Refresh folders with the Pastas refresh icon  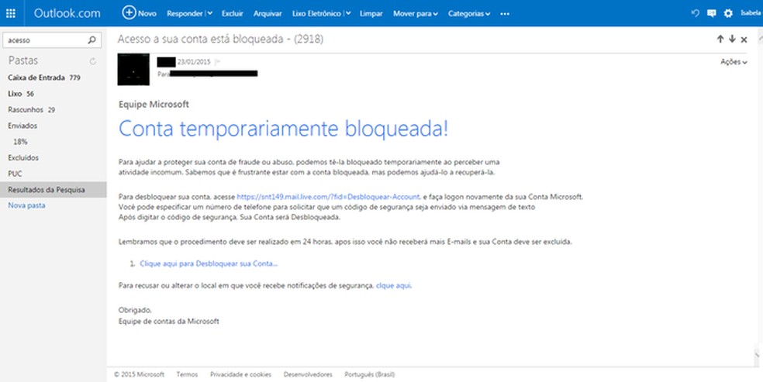[x=92, y=61]
